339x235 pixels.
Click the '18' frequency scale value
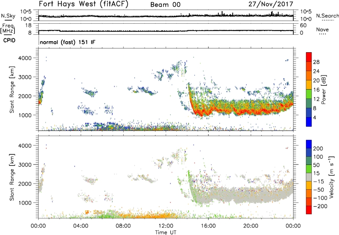click(x=28, y=25)
